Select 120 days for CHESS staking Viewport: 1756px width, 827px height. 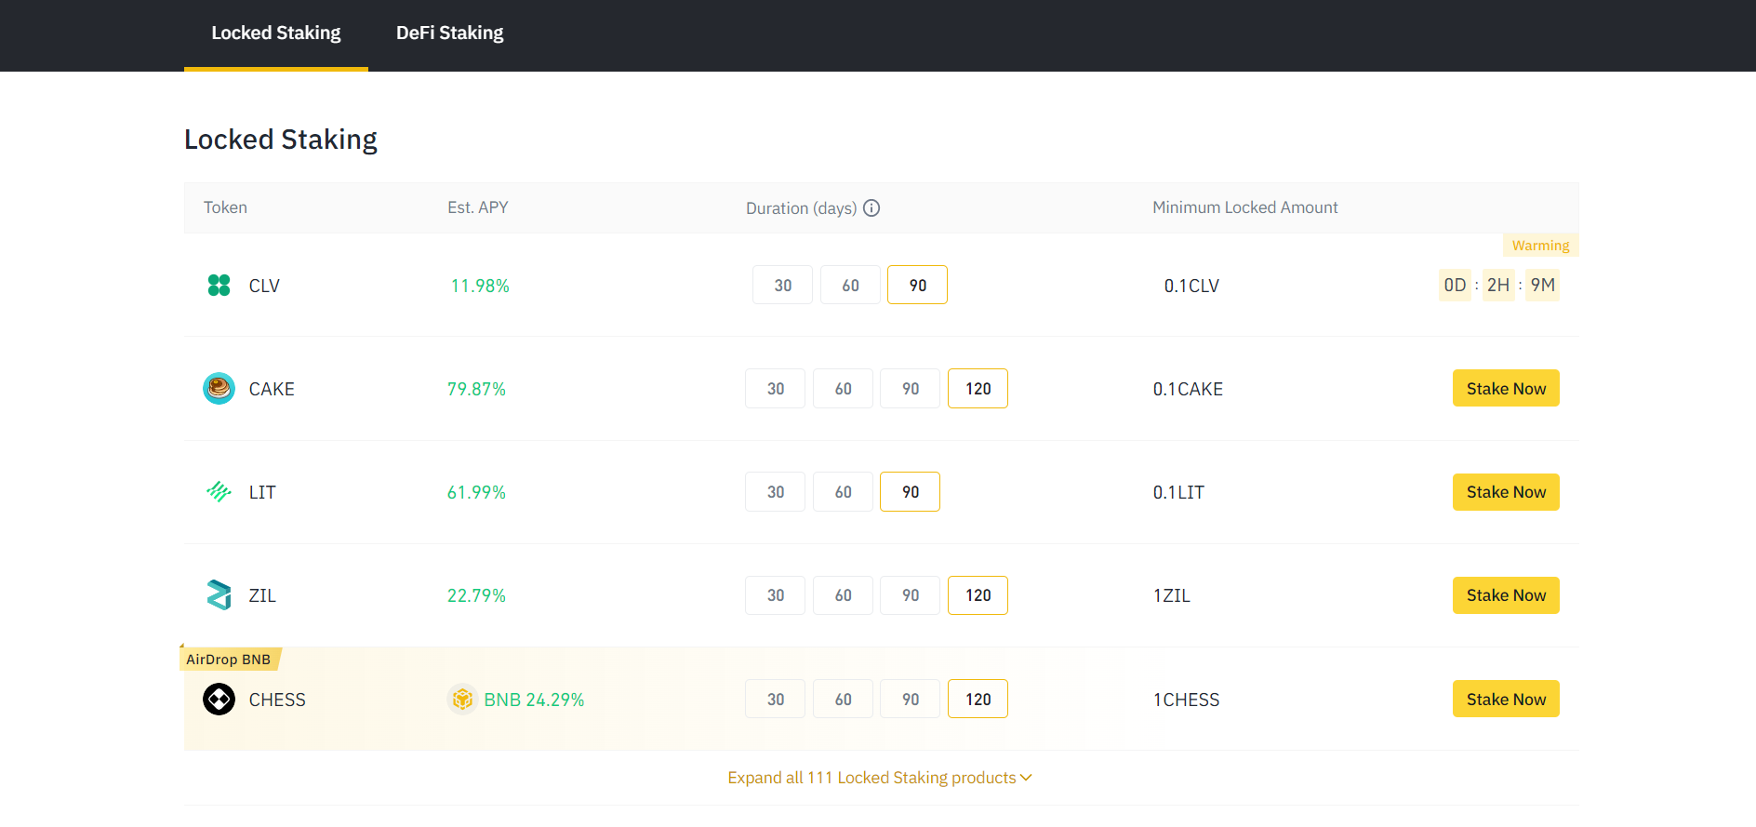coord(978,699)
